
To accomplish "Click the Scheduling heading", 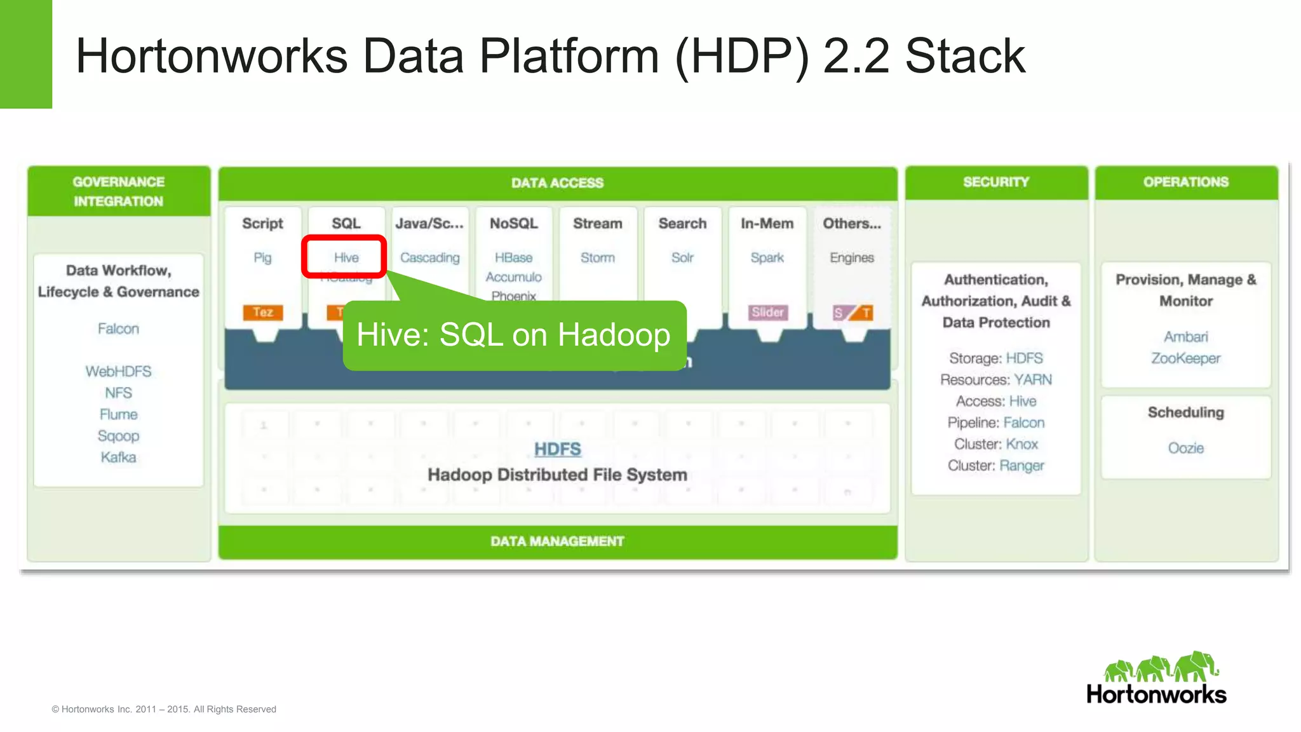I will 1185,412.
